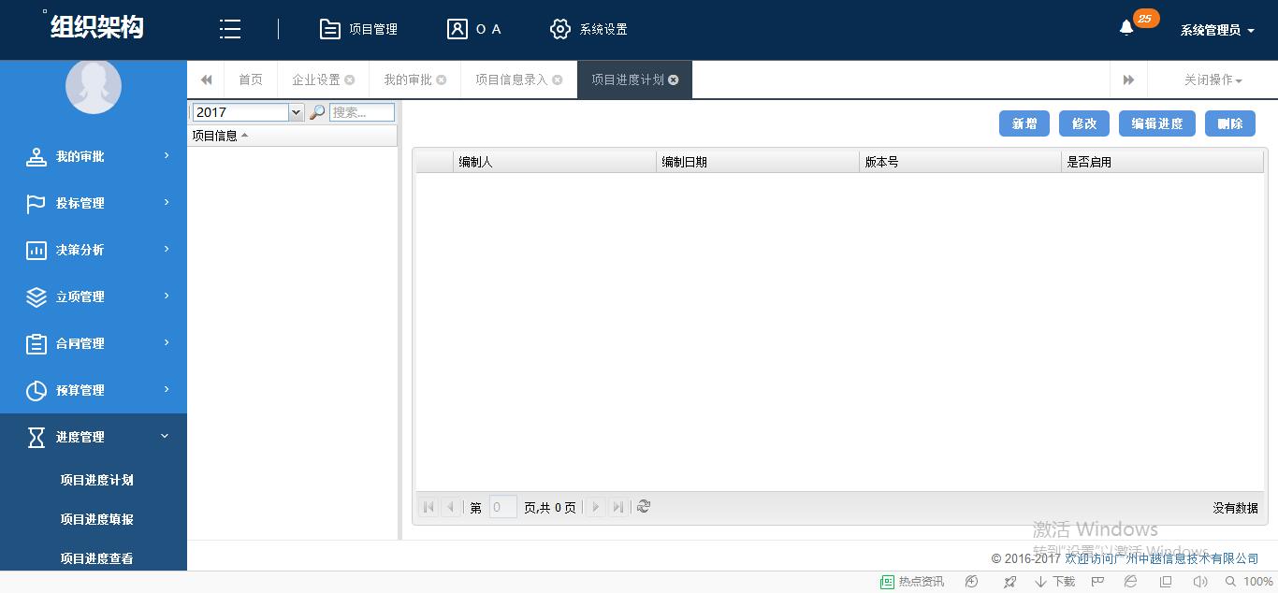Go to next page in pager
This screenshot has height=593, width=1278.
(x=596, y=507)
